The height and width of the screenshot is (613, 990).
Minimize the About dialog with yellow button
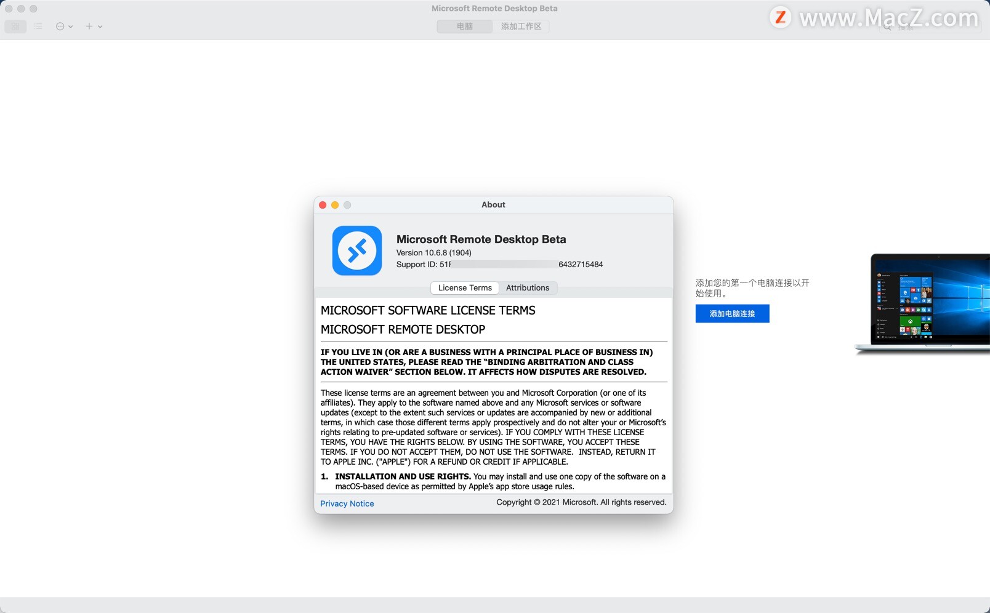click(335, 205)
